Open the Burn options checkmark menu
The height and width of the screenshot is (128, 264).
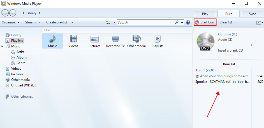pos(260,23)
